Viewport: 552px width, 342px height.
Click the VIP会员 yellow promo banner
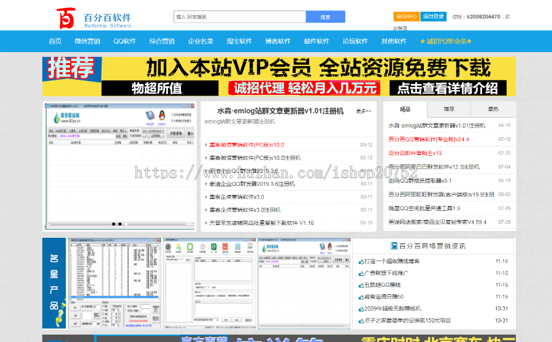279,77
